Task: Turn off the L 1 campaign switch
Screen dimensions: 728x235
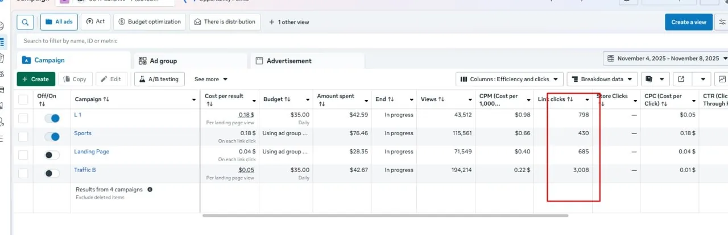Action: click(52, 118)
